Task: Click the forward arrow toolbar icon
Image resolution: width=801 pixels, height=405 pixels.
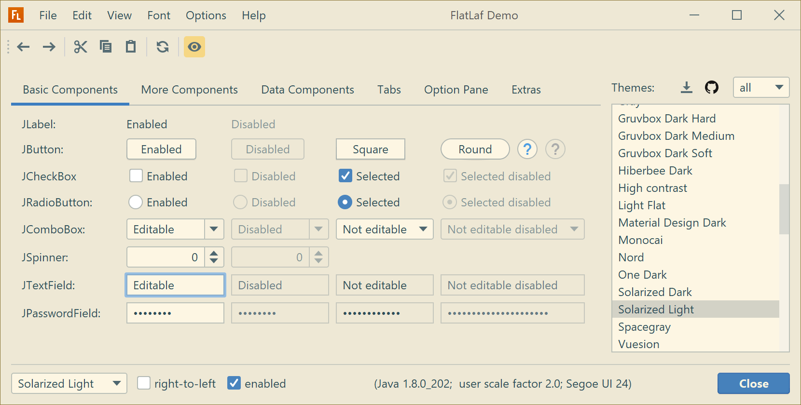Action: pyautogui.click(x=49, y=47)
